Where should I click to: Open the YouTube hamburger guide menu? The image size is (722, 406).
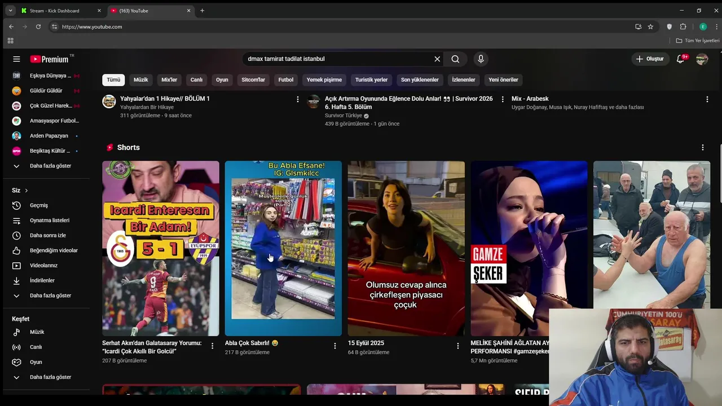tap(16, 59)
